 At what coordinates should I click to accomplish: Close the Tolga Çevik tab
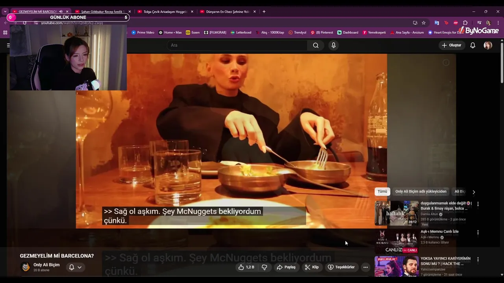tap(192, 12)
